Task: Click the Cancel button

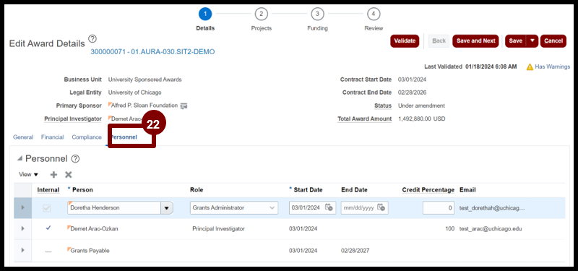Action: coord(553,40)
